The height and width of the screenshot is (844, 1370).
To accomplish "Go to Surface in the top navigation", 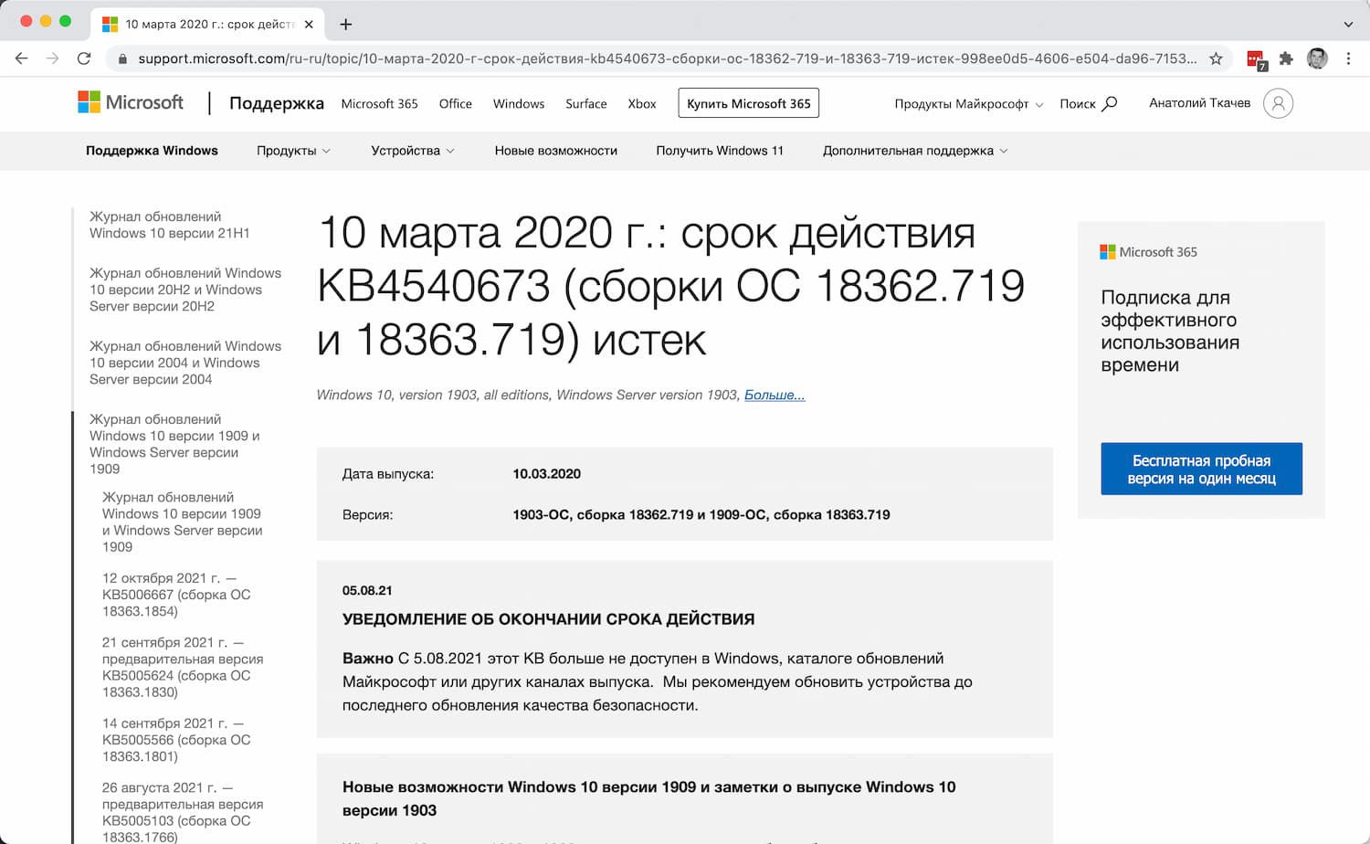I will [x=586, y=103].
